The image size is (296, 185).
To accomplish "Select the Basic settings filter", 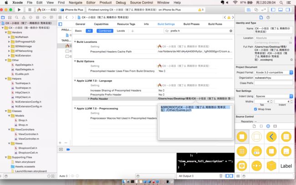I will point(78,31).
